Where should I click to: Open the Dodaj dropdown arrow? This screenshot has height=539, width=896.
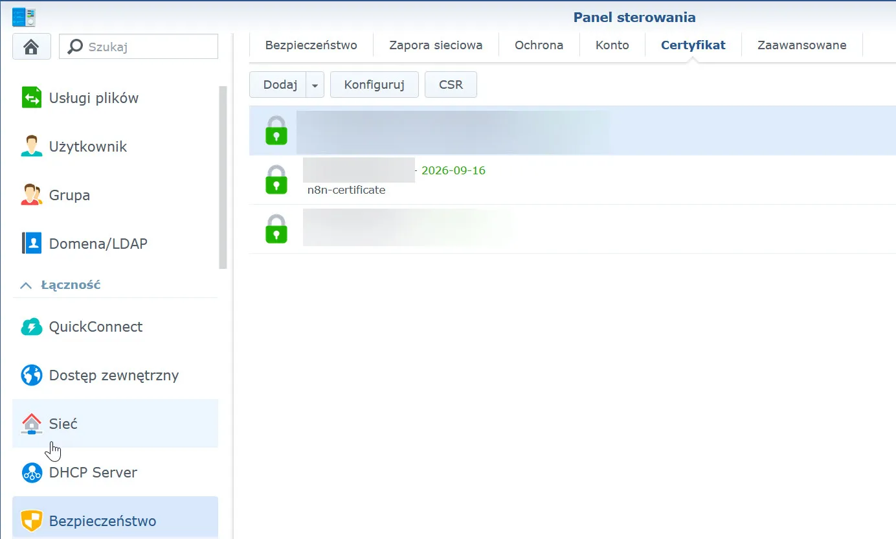pos(315,85)
